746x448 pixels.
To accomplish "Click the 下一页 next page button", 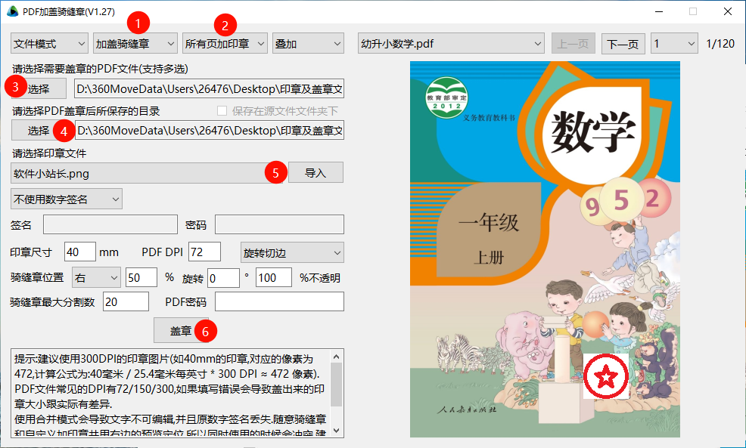I will coord(623,44).
